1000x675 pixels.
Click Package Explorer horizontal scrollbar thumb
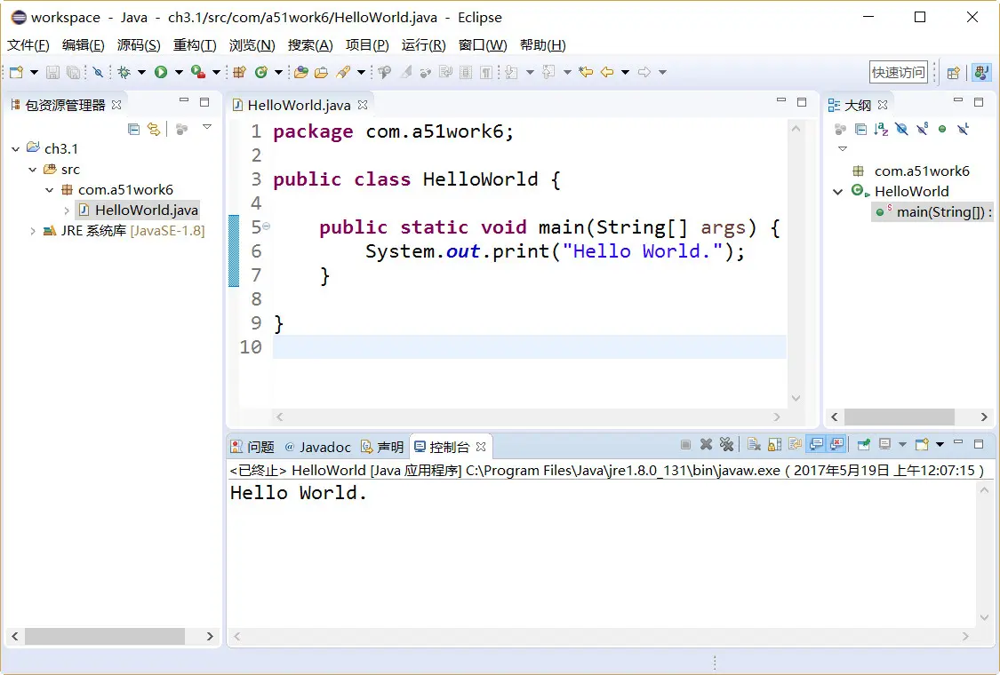click(x=105, y=636)
